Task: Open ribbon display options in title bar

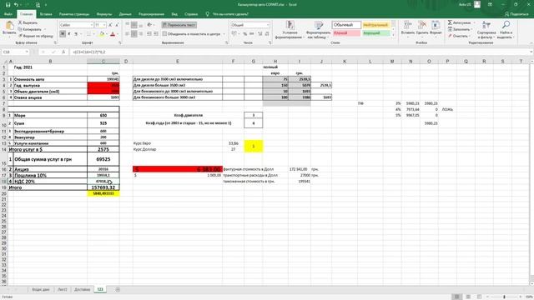Action: (490, 5)
